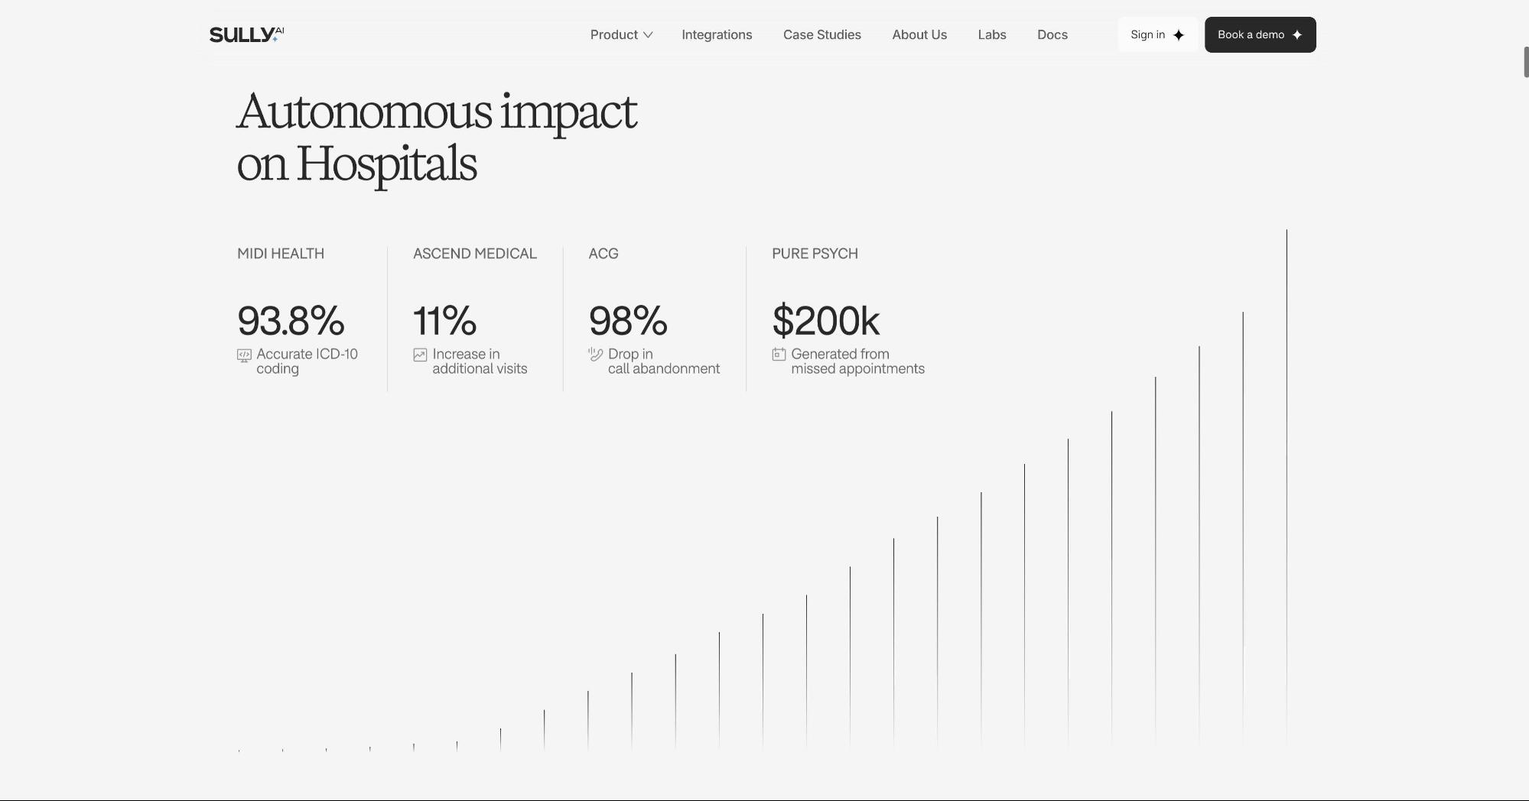The width and height of the screenshot is (1529, 801).
Task: Open the Integrations page
Action: (717, 35)
